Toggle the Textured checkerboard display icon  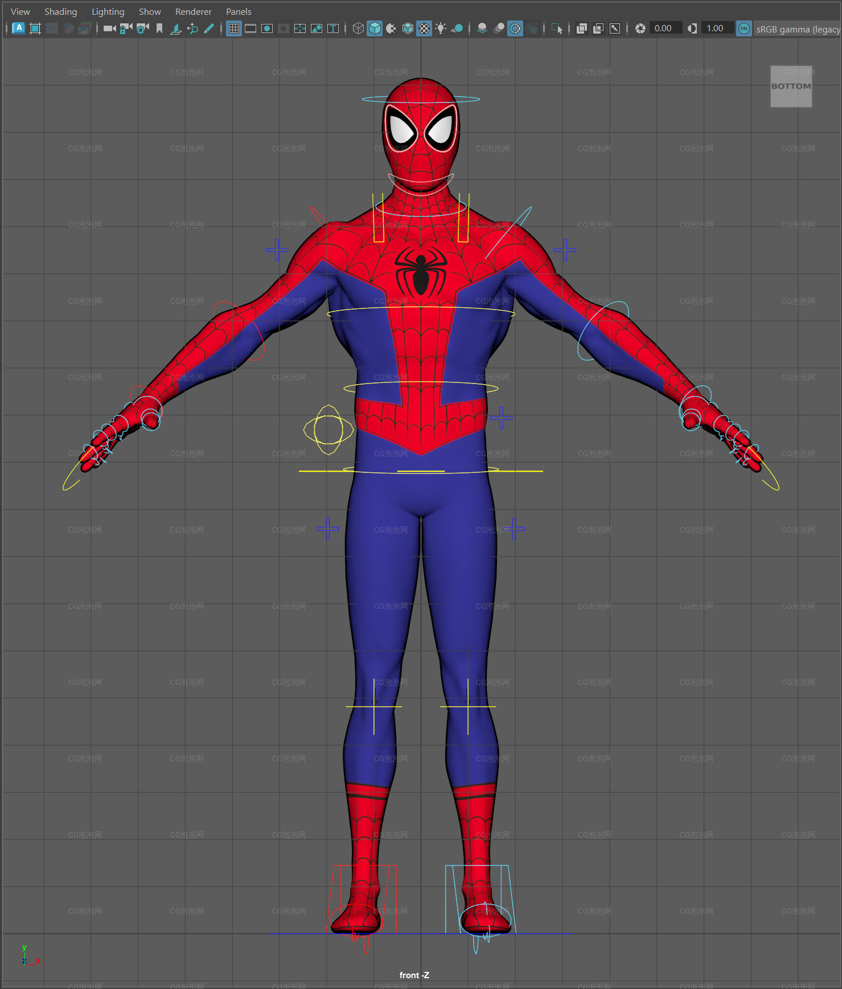click(x=424, y=28)
